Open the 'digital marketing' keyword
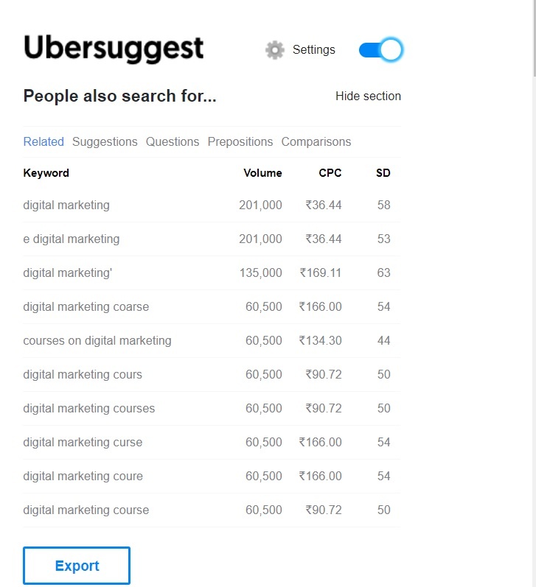 point(66,205)
